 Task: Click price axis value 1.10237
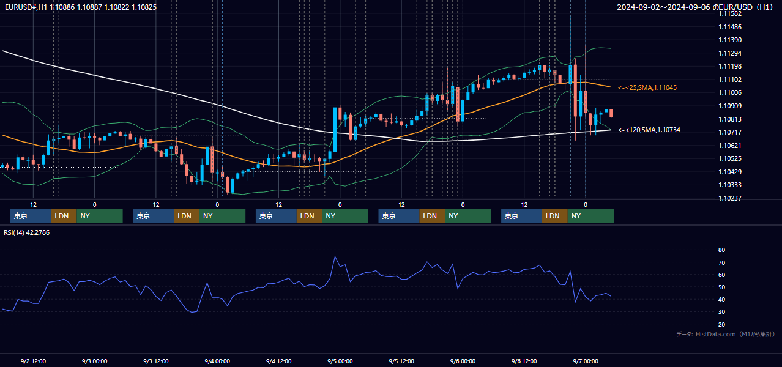[730, 198]
